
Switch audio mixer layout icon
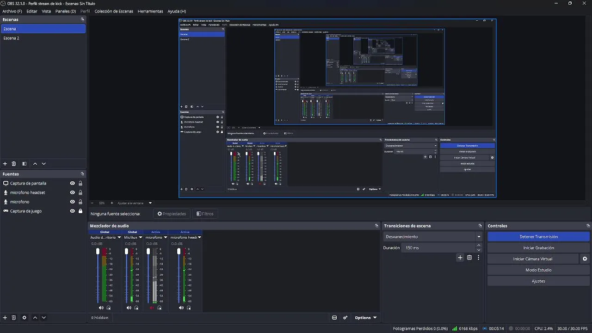click(x=334, y=318)
